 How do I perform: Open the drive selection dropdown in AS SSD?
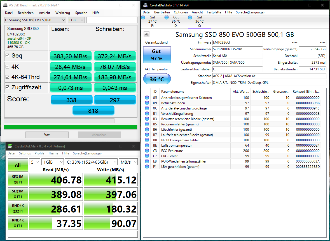(35, 20)
